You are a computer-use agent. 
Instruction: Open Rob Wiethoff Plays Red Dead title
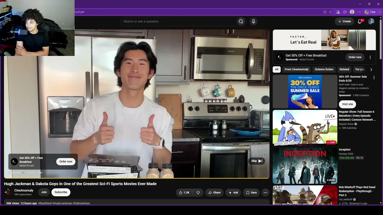click(x=357, y=191)
